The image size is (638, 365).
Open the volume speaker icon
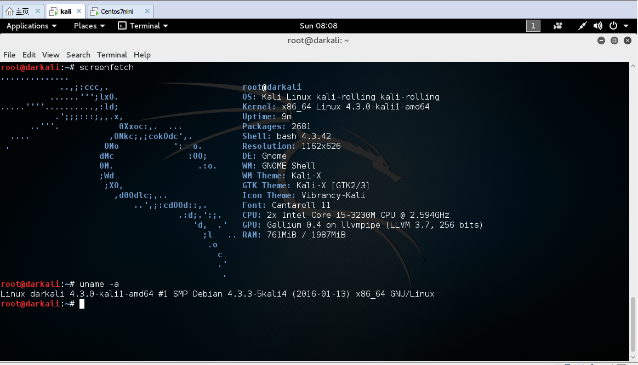tap(598, 26)
